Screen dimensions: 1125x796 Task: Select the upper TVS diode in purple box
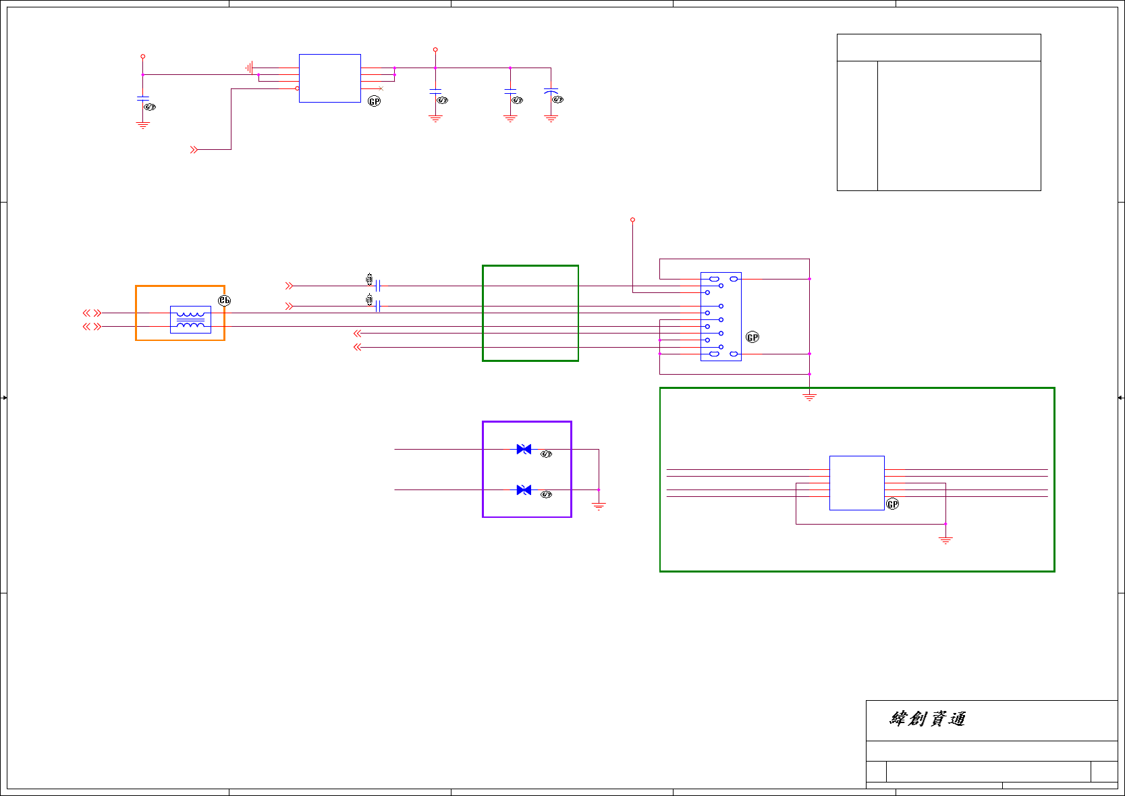pyautogui.click(x=524, y=449)
